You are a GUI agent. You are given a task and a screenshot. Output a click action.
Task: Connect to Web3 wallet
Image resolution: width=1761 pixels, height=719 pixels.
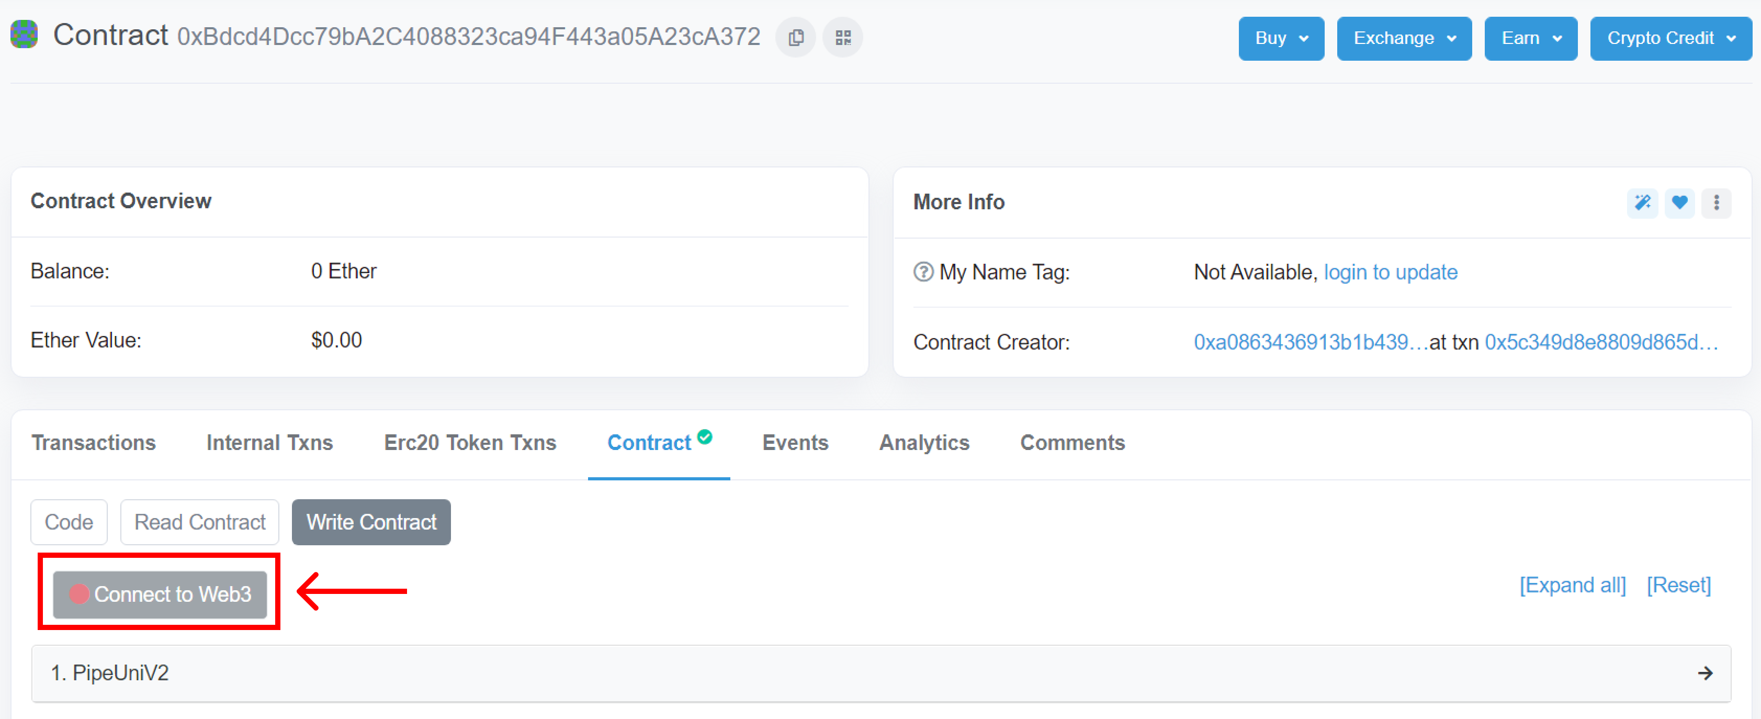tap(160, 594)
